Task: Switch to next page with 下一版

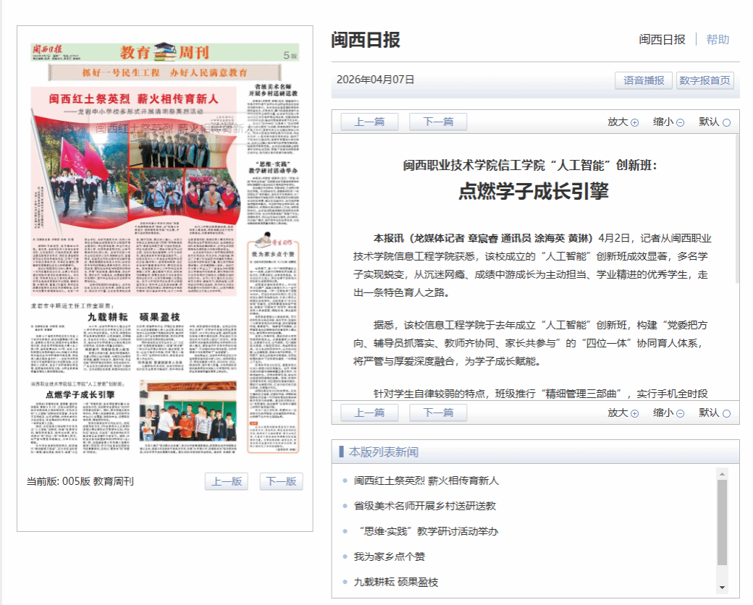Action: pyautogui.click(x=281, y=482)
